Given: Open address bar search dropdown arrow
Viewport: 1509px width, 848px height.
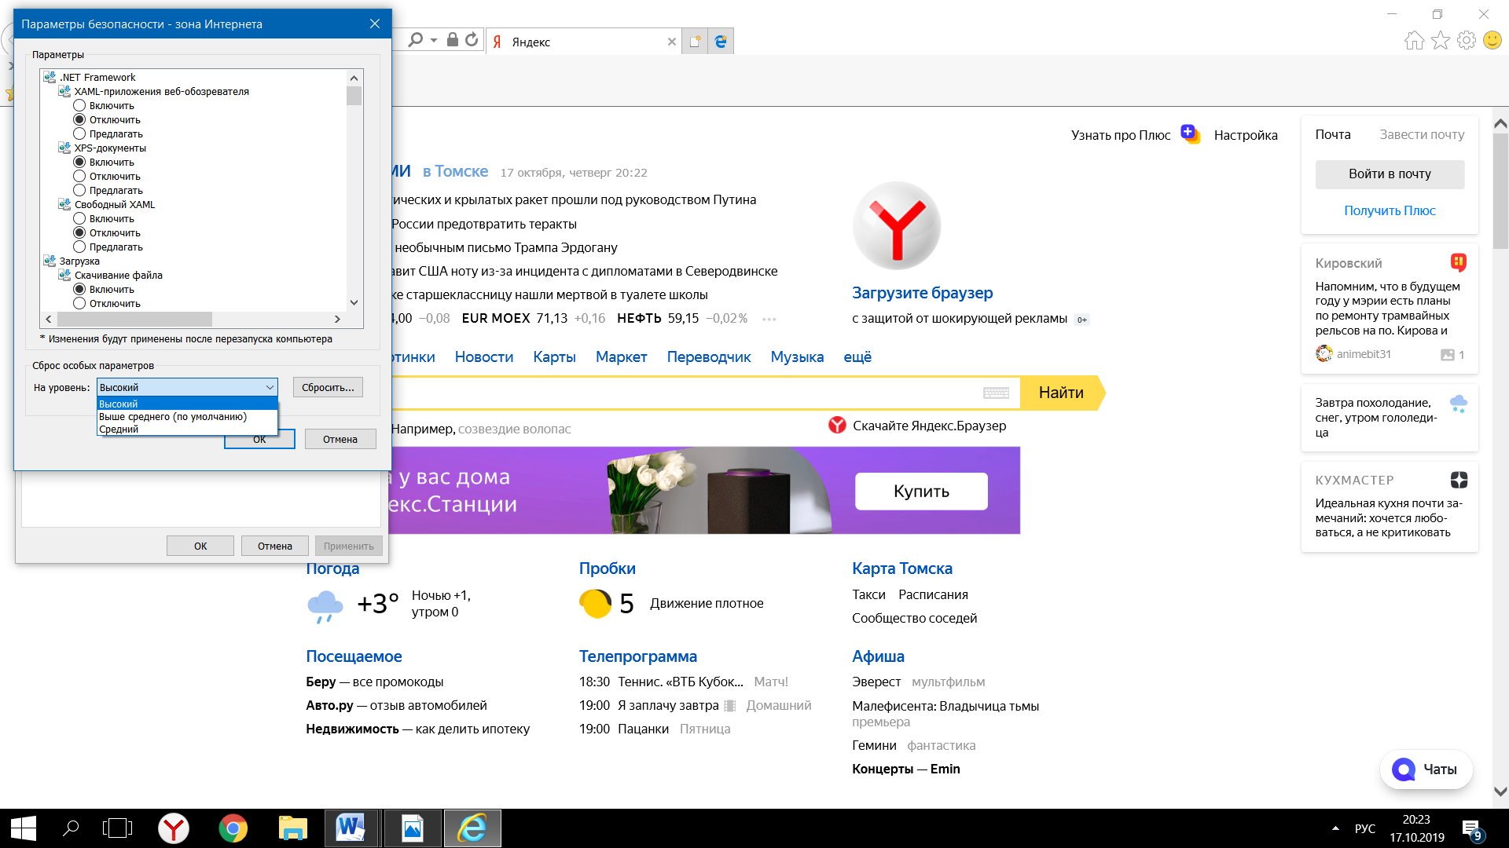Looking at the screenshot, I should (x=434, y=40).
